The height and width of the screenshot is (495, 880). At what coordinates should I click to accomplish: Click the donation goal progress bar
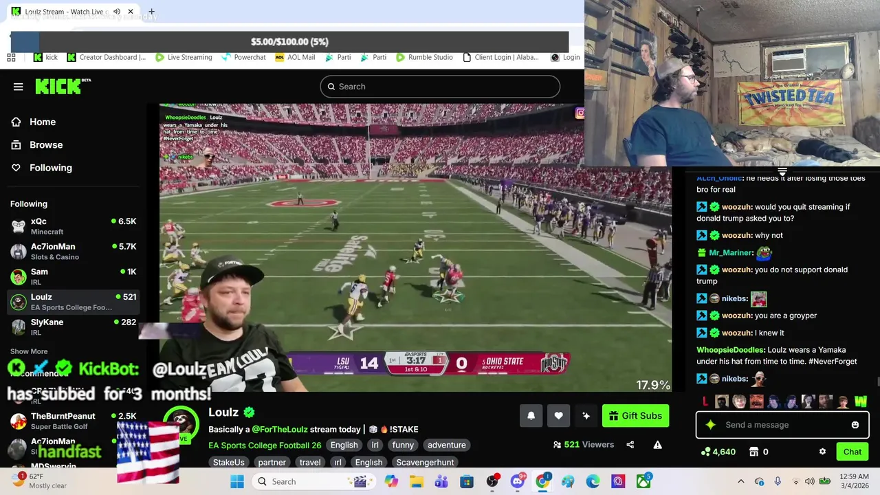pyautogui.click(x=289, y=42)
